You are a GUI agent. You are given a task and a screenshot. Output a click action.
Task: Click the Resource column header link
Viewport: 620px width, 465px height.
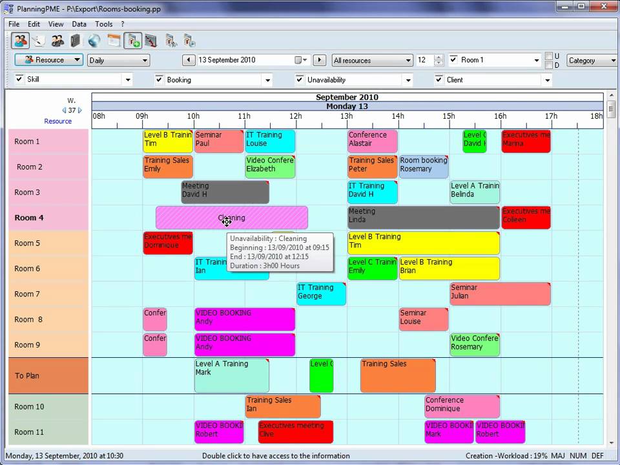point(57,121)
